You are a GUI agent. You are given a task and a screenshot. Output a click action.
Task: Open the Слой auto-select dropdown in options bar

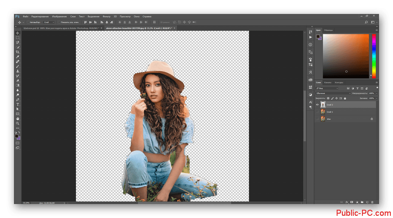pyautogui.click(x=49, y=22)
